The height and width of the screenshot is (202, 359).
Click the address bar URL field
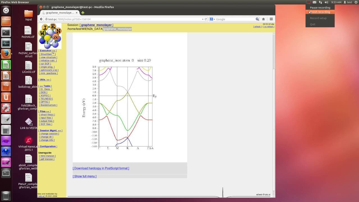123,19
